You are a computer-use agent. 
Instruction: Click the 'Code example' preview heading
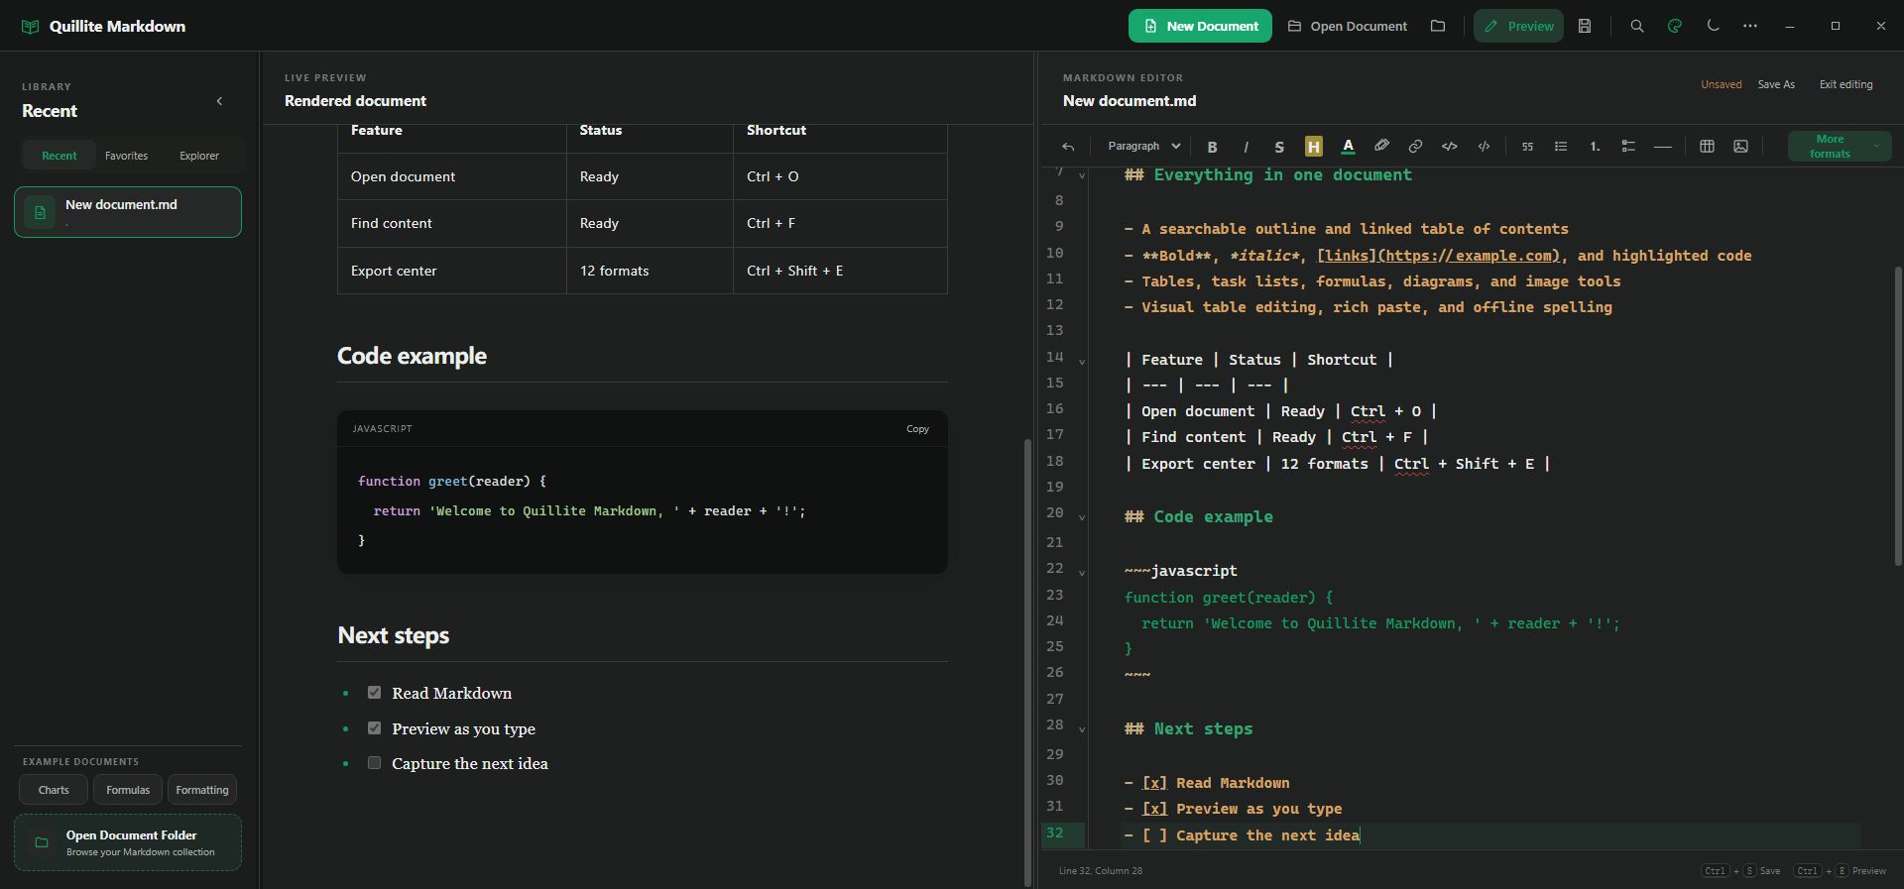point(412,356)
